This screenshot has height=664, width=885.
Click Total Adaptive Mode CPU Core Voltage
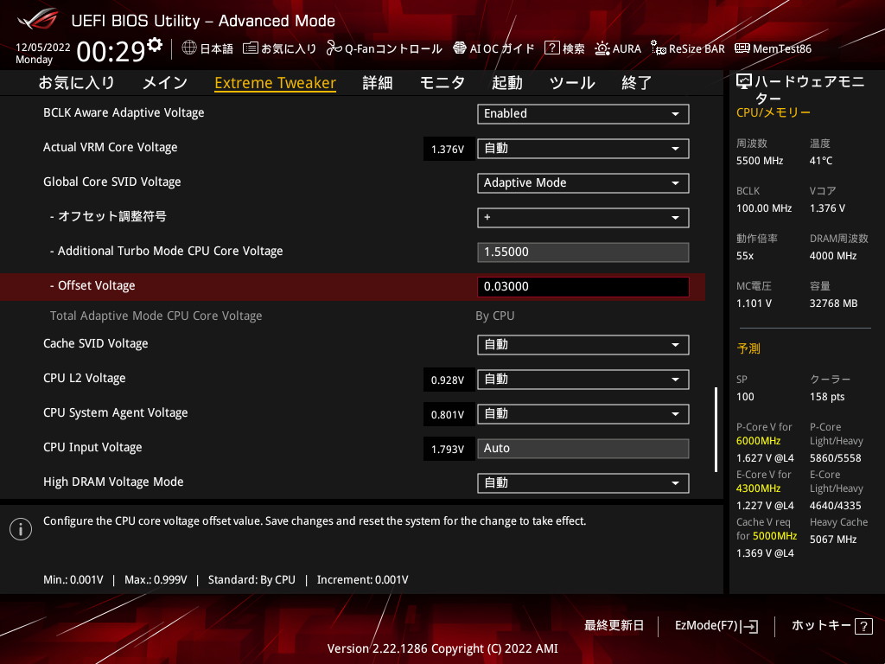[156, 316]
